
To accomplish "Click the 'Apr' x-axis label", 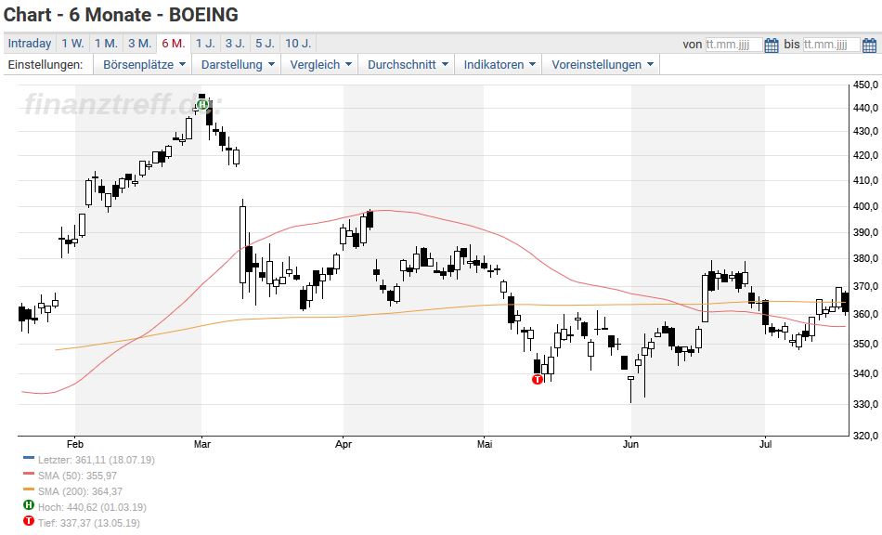I will point(344,444).
